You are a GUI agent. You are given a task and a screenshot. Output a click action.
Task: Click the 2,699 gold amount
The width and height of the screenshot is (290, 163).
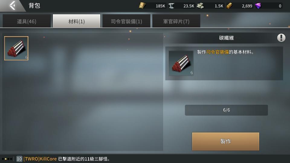coord(247,6)
